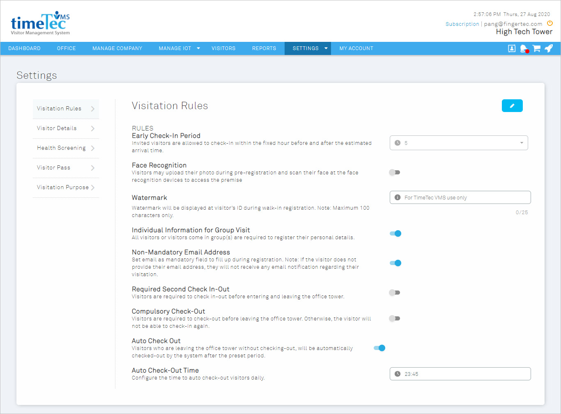Click the power logout icon
The height and width of the screenshot is (414, 561).
tap(550, 23)
